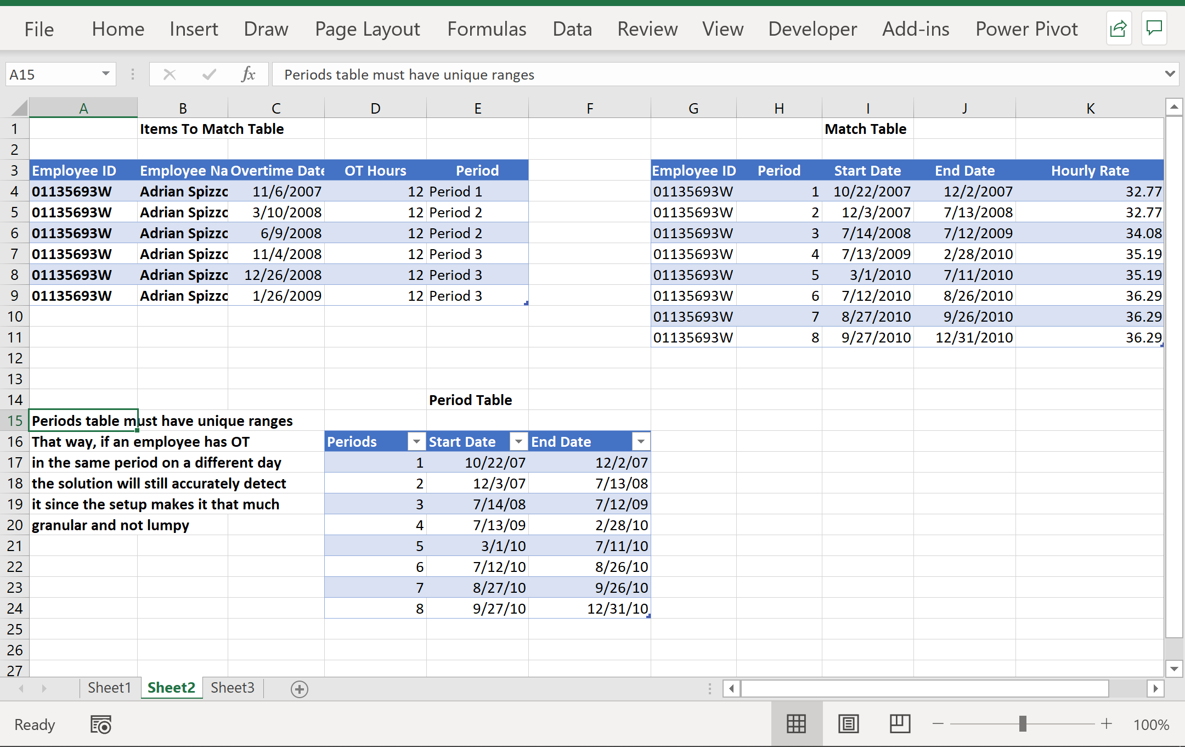Click the 100% zoom level text
Image resolution: width=1185 pixels, height=747 pixels.
pos(1151,724)
